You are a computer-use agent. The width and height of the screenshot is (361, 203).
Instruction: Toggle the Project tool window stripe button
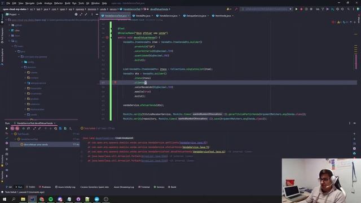[x=2, y=19]
